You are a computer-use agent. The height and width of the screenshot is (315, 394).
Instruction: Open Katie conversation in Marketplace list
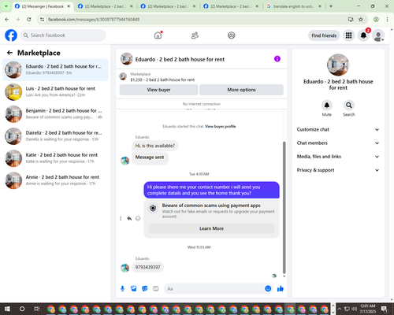point(55,158)
